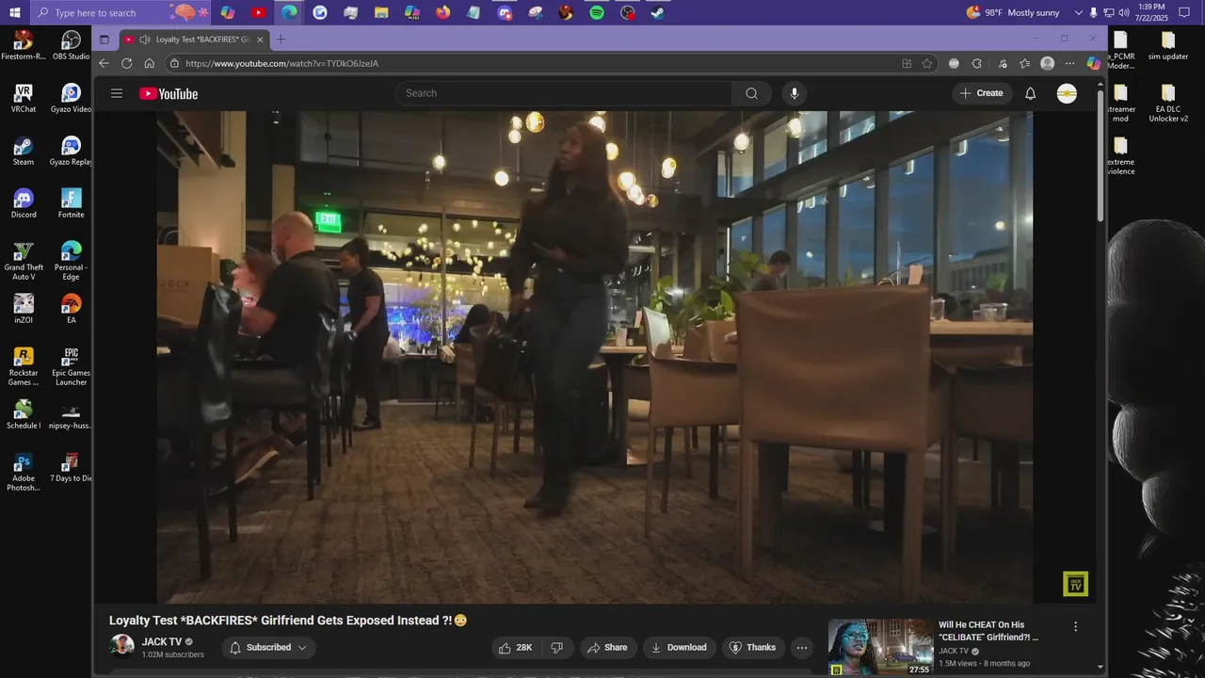Add this page to favorites star
Screen dimensions: 1205x678
click(927, 63)
